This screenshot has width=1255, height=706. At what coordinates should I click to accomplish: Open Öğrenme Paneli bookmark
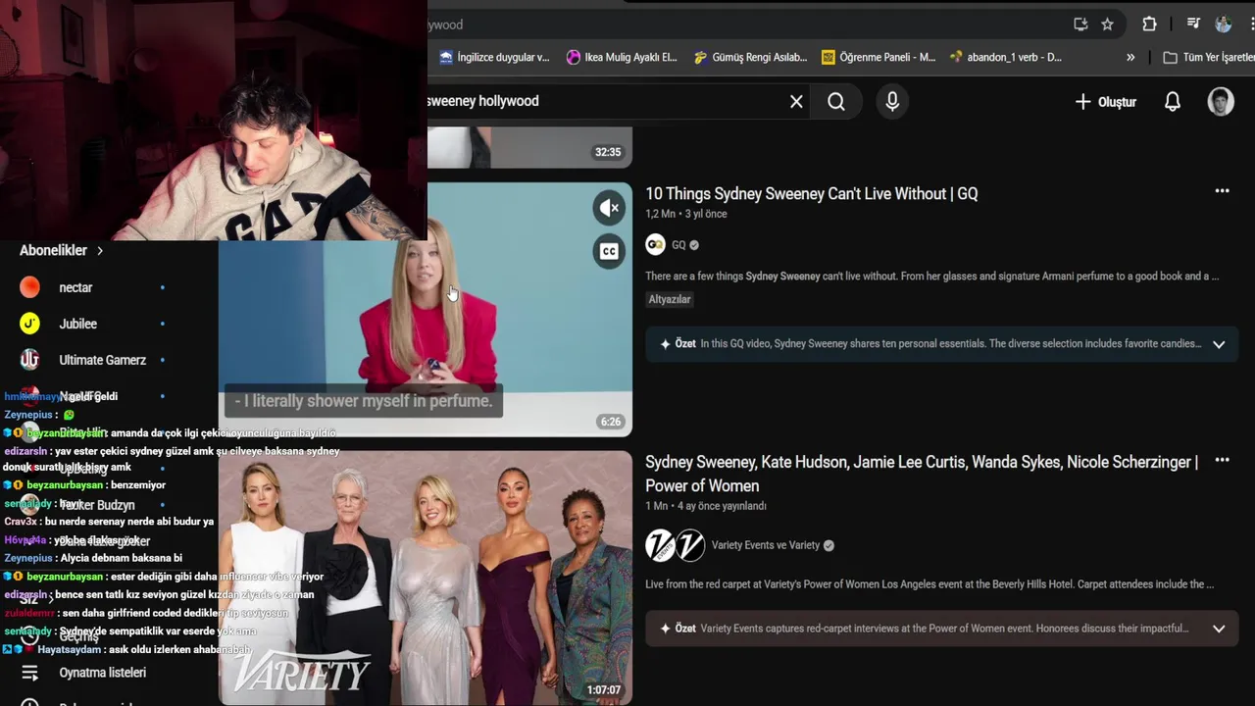[878, 57]
